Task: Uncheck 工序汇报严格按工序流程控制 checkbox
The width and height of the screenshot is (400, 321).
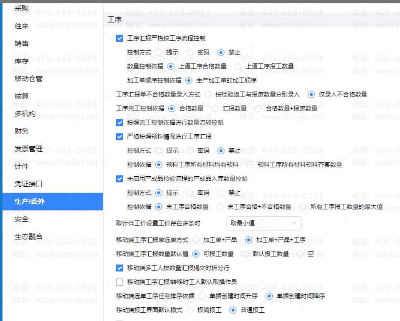Action: pos(119,38)
